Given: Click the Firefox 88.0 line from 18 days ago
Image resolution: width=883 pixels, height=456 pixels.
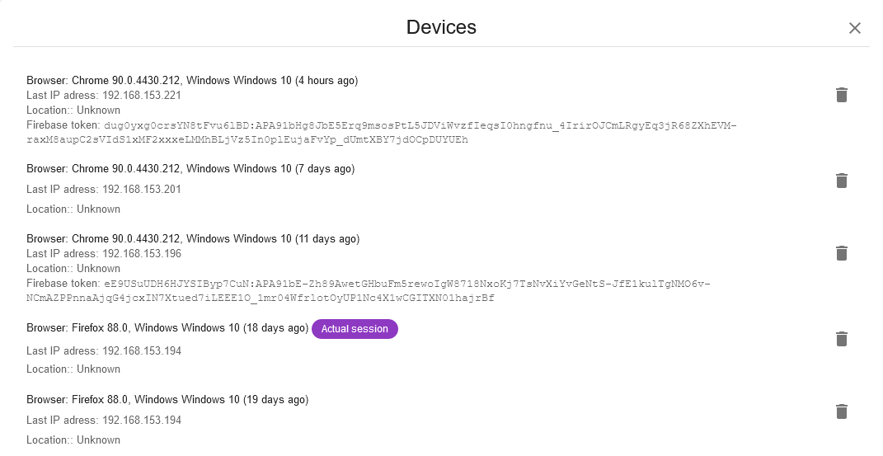Looking at the screenshot, I should point(167,328).
